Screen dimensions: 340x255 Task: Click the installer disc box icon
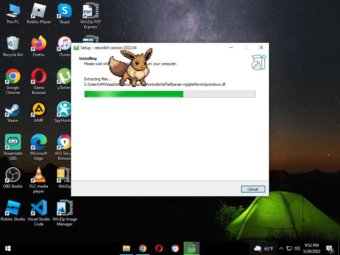click(258, 62)
